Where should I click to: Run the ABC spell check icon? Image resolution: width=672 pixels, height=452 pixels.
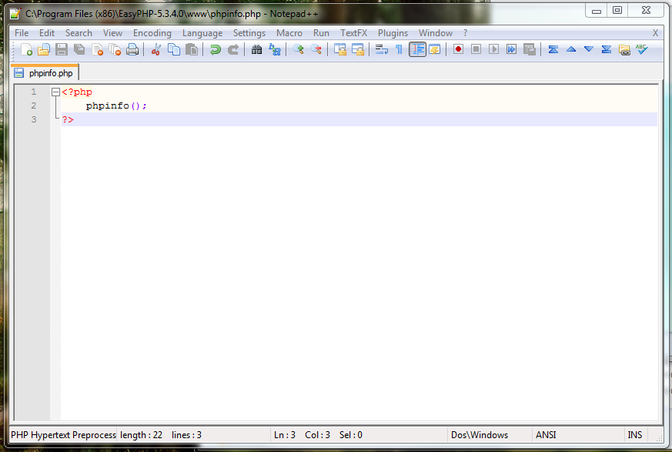[x=641, y=50]
